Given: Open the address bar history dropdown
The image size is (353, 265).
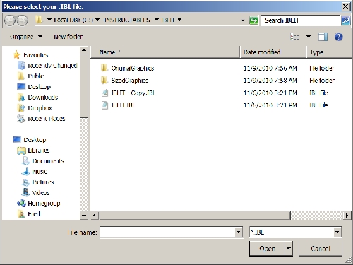Looking at the screenshot, I should coord(243,20).
